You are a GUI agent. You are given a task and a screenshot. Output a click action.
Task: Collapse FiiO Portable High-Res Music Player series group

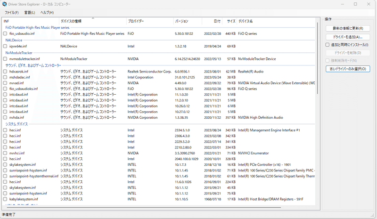[37, 28]
